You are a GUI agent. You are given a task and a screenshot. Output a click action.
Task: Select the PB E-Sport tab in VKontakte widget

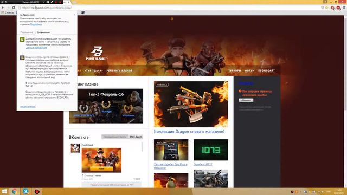pos(136,137)
